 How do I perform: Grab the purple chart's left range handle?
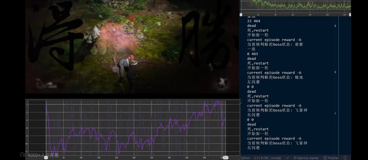46,157
